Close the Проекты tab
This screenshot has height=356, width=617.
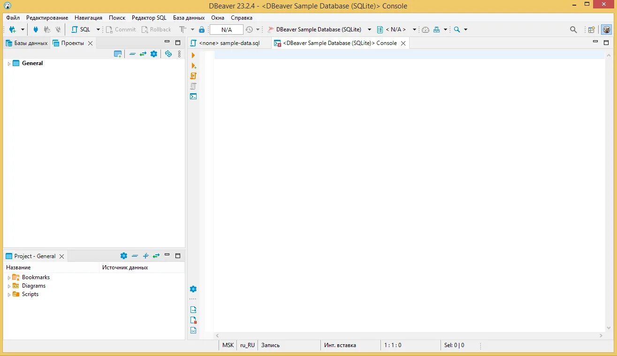click(x=91, y=43)
